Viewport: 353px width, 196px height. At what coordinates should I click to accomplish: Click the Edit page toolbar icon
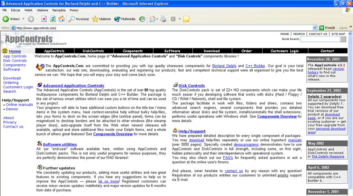tap(173, 19)
